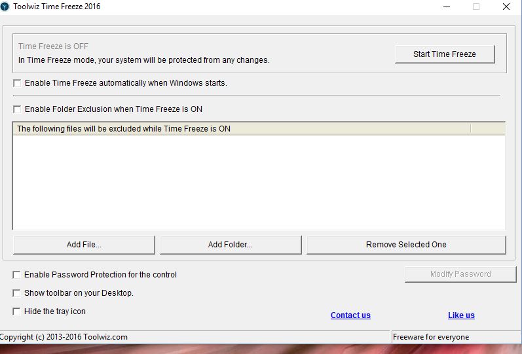
Task: Click the Toolwiz app icon in title bar
Action: tap(5, 7)
